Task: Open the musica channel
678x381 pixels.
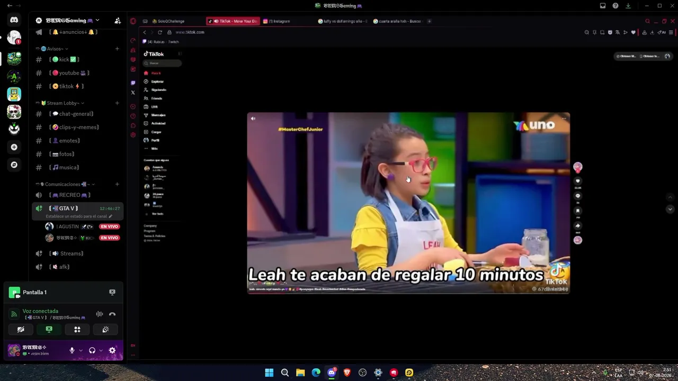Action: [78, 168]
